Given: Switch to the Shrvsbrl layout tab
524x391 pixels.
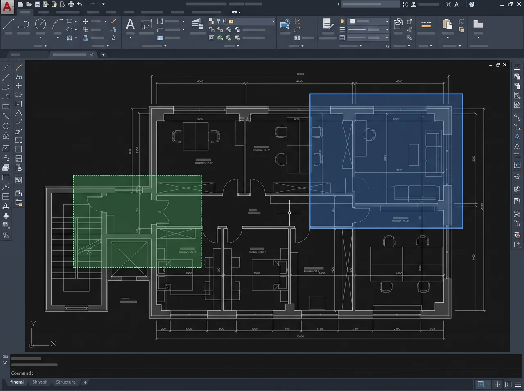Looking at the screenshot, I should (40, 382).
